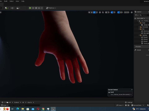Open the Actor menu
Screen dimensions: 149x111
tap(17, 1)
